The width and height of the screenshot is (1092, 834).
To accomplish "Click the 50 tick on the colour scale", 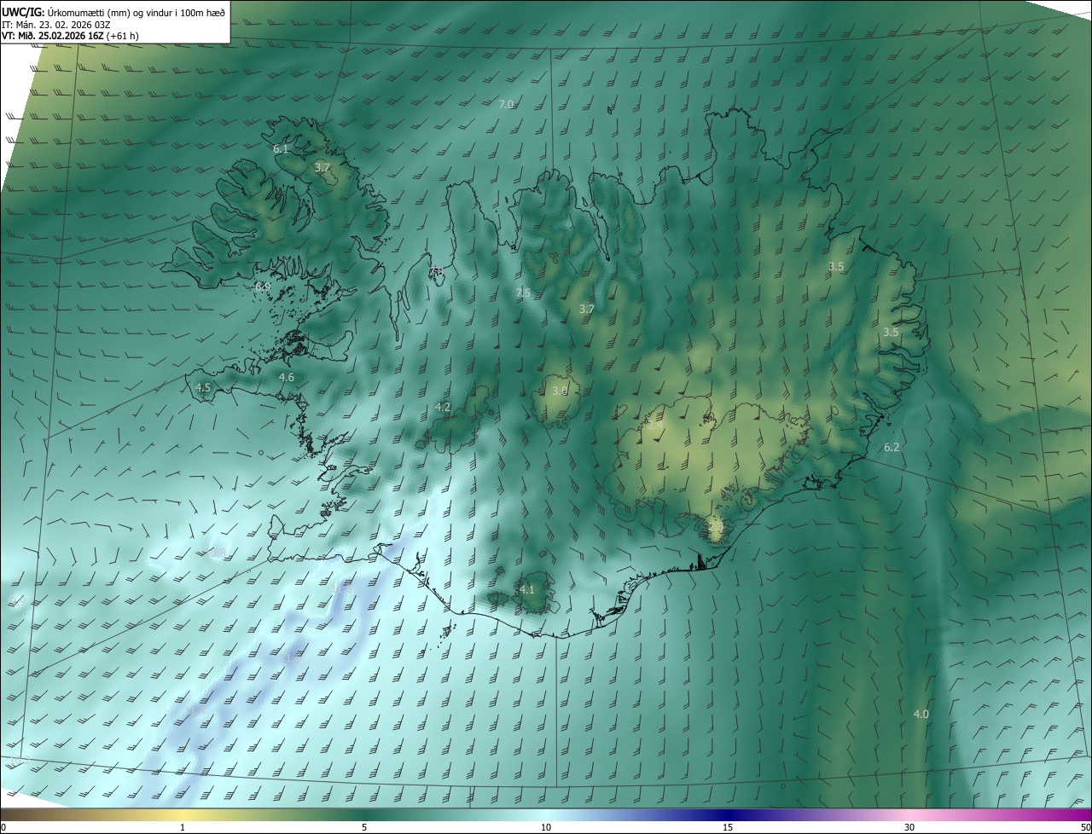I will click(1085, 827).
